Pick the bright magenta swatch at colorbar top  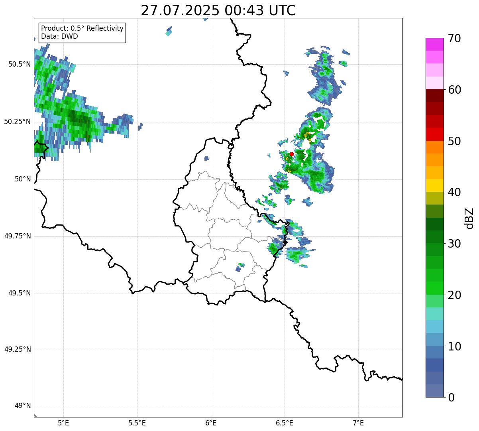click(434, 44)
